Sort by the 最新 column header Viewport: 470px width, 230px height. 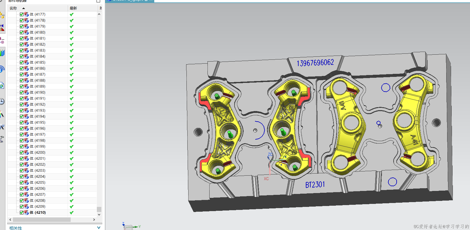(x=82, y=8)
